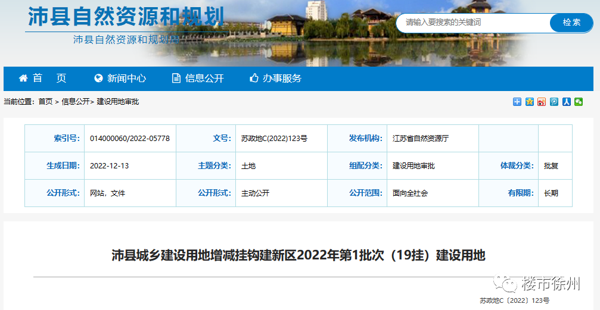The image size is (600, 310).
Task: Share to QZone with star icon
Action: (529, 102)
